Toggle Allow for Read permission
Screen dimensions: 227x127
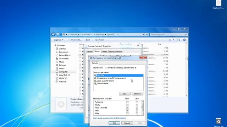tap(127, 110)
